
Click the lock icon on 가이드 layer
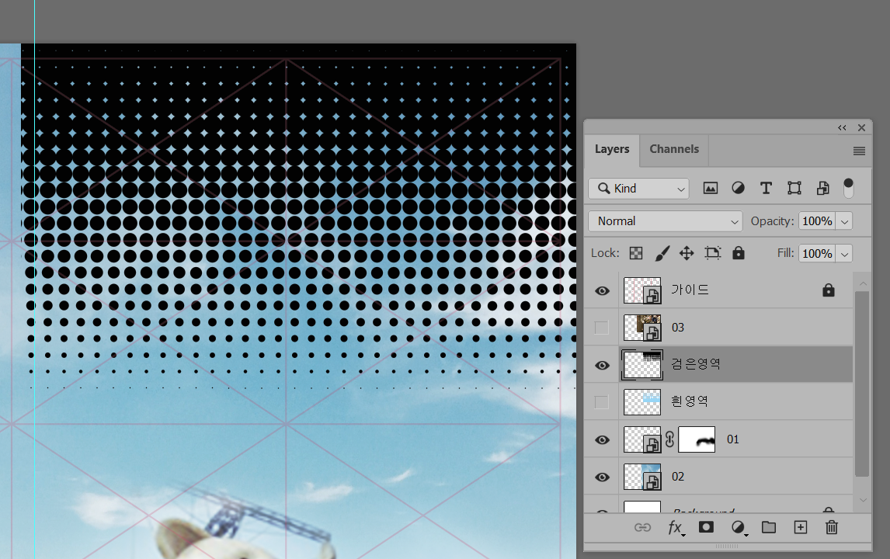(x=829, y=290)
